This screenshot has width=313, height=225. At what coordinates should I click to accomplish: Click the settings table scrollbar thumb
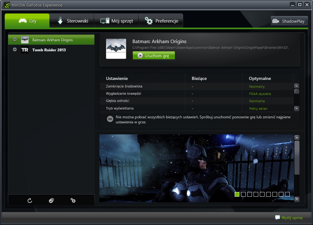(297, 91)
